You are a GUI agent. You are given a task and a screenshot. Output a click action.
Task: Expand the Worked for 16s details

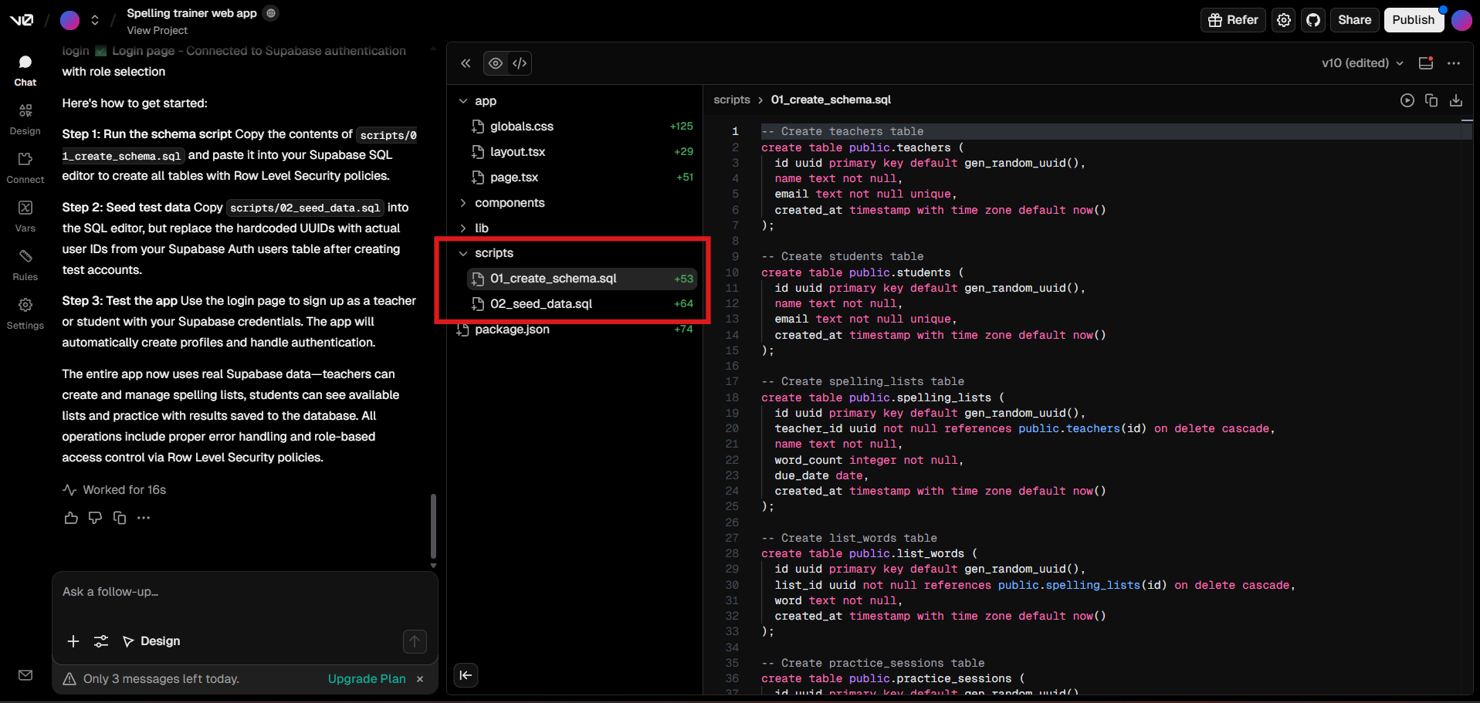pos(114,490)
